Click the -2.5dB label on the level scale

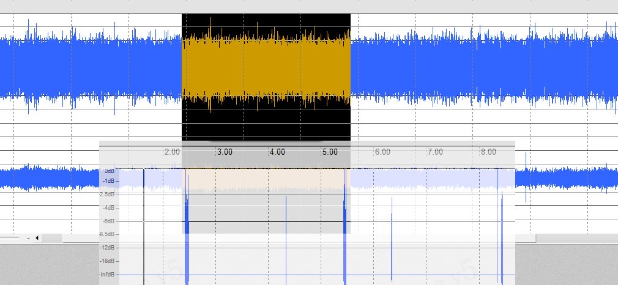(107, 194)
